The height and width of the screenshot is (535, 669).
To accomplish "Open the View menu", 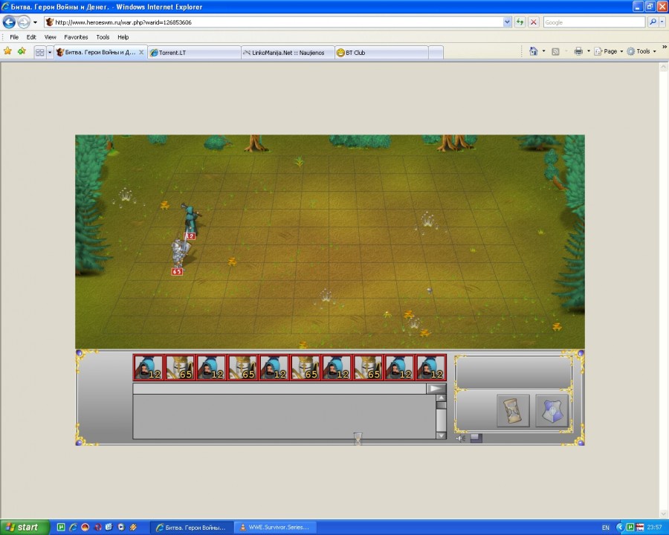I will 50,37.
